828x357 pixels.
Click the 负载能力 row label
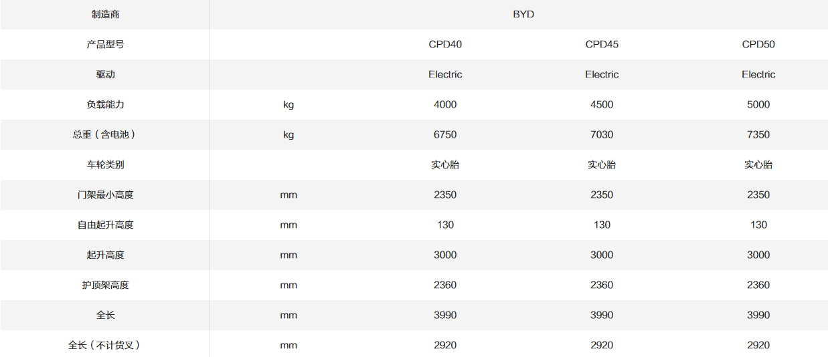pos(105,104)
